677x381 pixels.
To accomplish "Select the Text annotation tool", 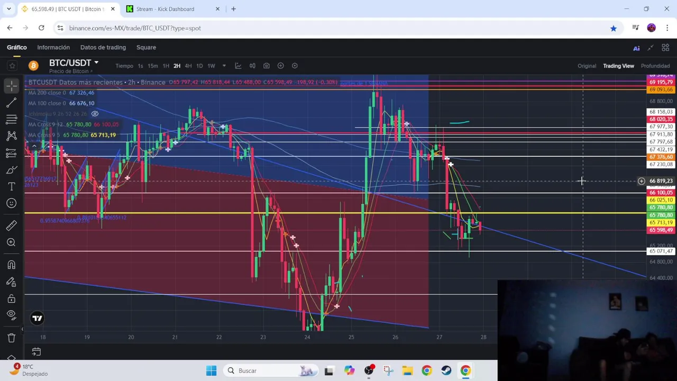I will point(12,187).
